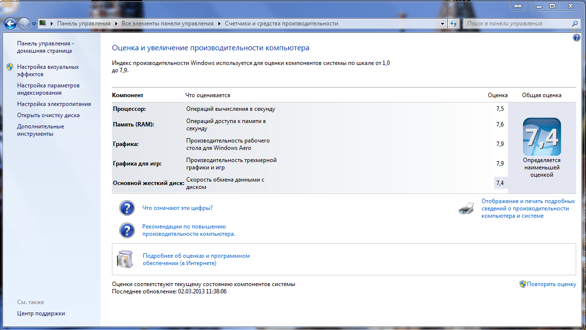This screenshot has width=586, height=330.
Task: Open Отображение и печать подробных сведений link
Action: coord(528,208)
